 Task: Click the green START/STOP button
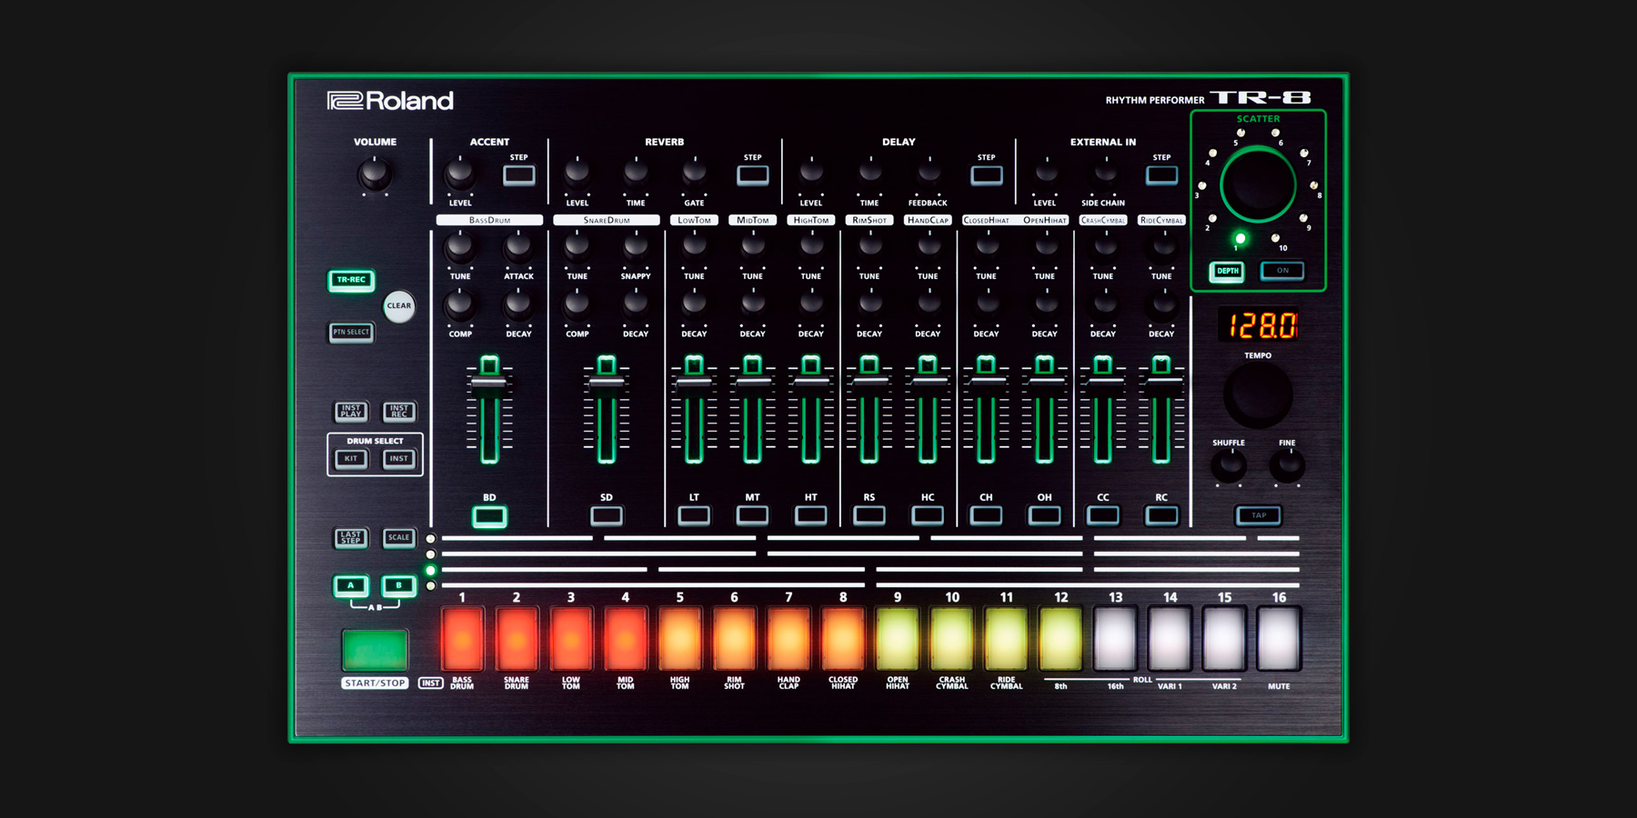pyautogui.click(x=375, y=649)
